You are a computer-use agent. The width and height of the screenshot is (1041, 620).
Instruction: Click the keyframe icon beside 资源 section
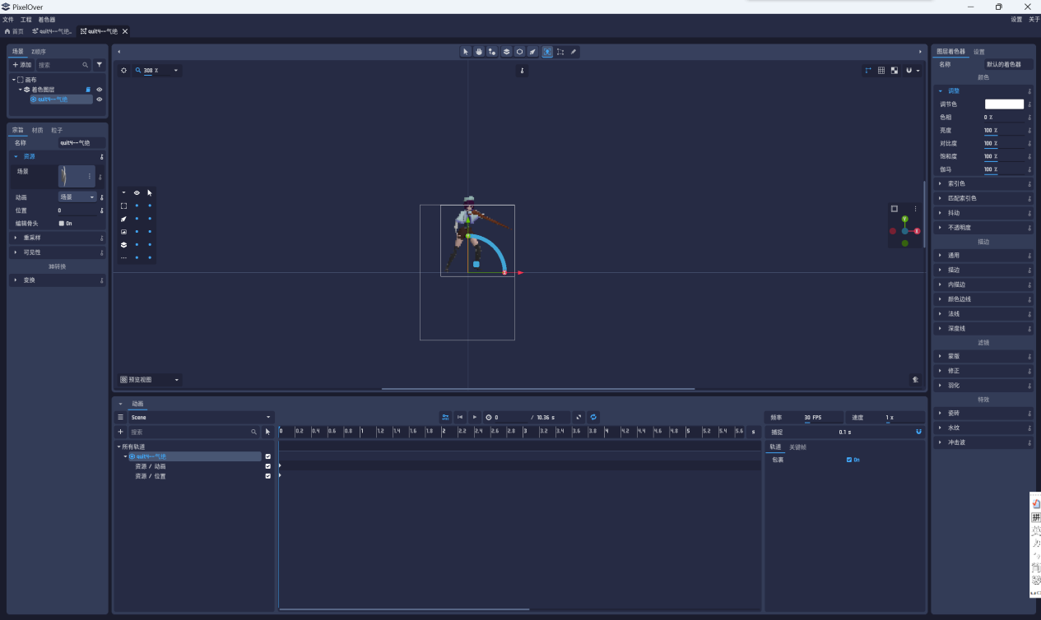pyautogui.click(x=102, y=156)
